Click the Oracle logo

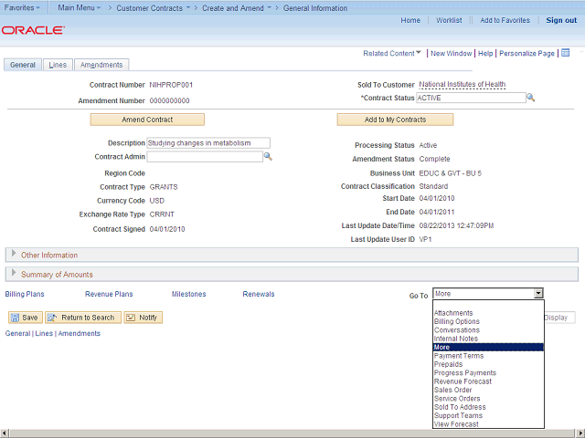pyautogui.click(x=33, y=30)
